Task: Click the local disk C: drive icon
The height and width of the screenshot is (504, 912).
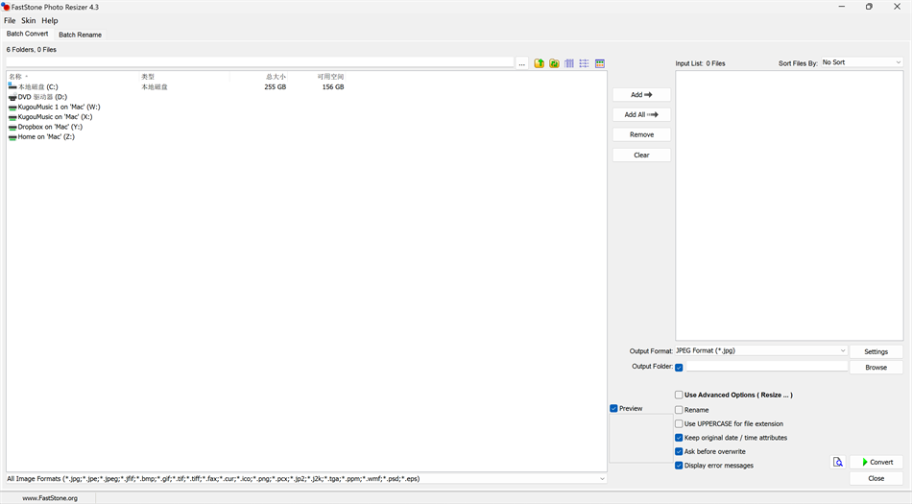Action: 12,86
